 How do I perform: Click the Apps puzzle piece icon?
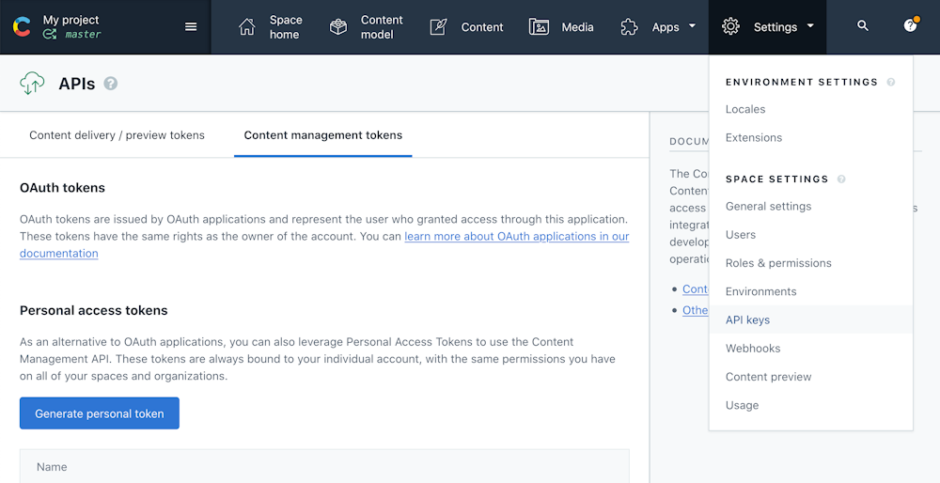coord(629,27)
